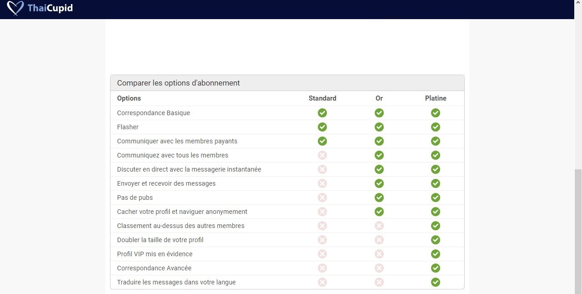The image size is (582, 294).
Task: Click Platine checkmark for Communiquer avec membres payants
Action: click(436, 141)
